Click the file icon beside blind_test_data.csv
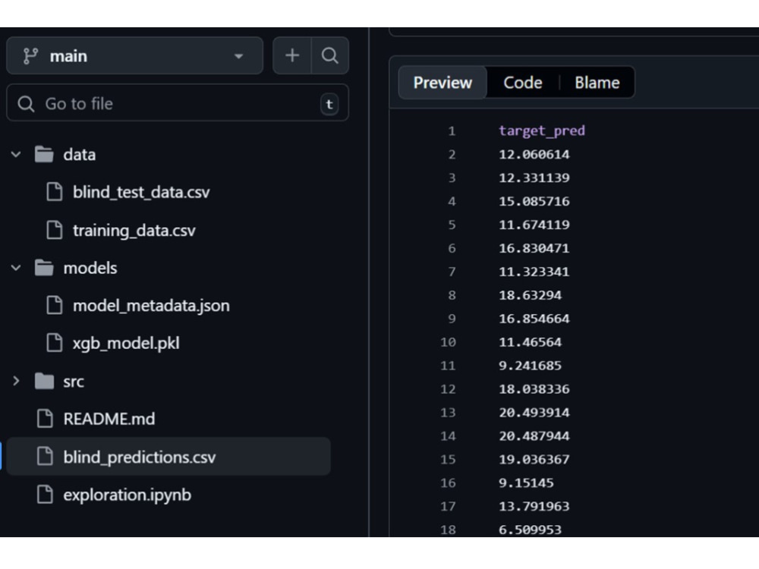759x569 pixels. [x=54, y=192]
